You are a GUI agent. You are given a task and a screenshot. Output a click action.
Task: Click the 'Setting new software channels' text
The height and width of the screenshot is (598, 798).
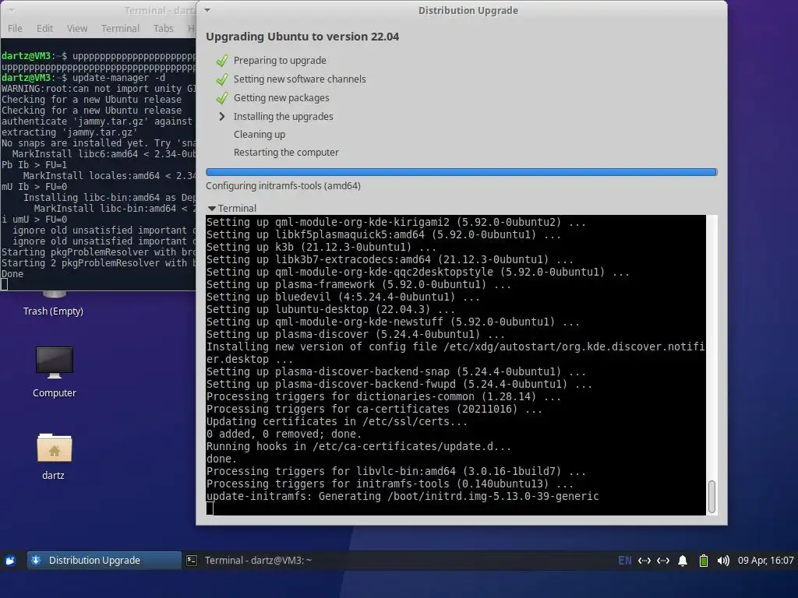pyautogui.click(x=300, y=79)
